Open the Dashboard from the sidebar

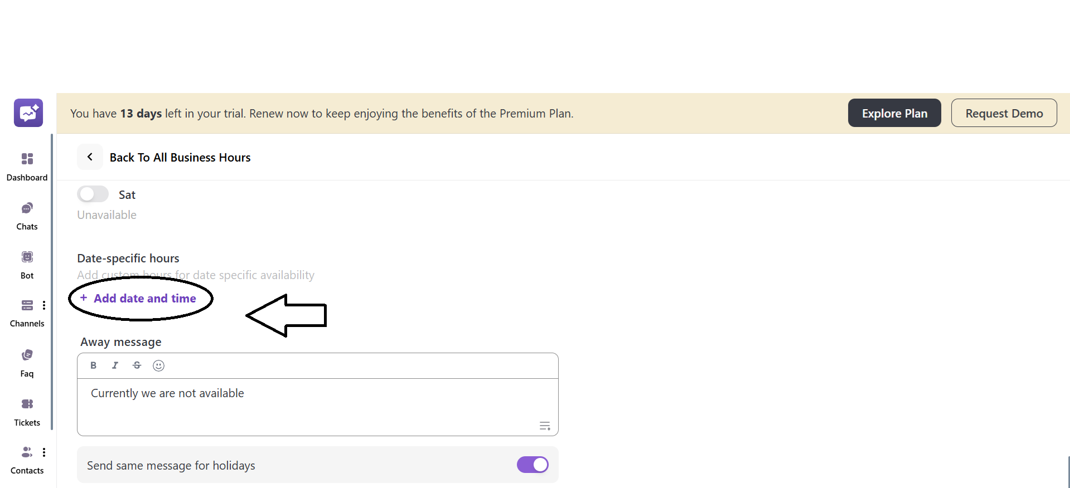pyautogui.click(x=27, y=165)
